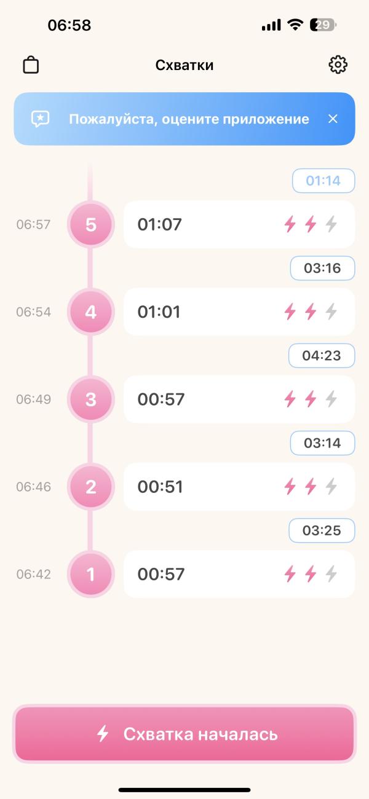
Task: Select timeline marker number 5
Action: tap(91, 225)
